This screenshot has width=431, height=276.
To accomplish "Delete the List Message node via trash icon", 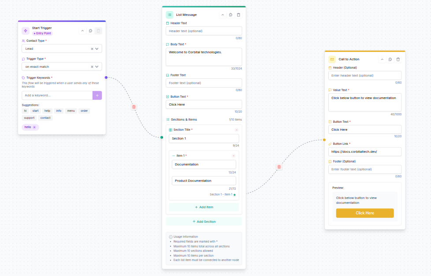I will [x=238, y=15].
